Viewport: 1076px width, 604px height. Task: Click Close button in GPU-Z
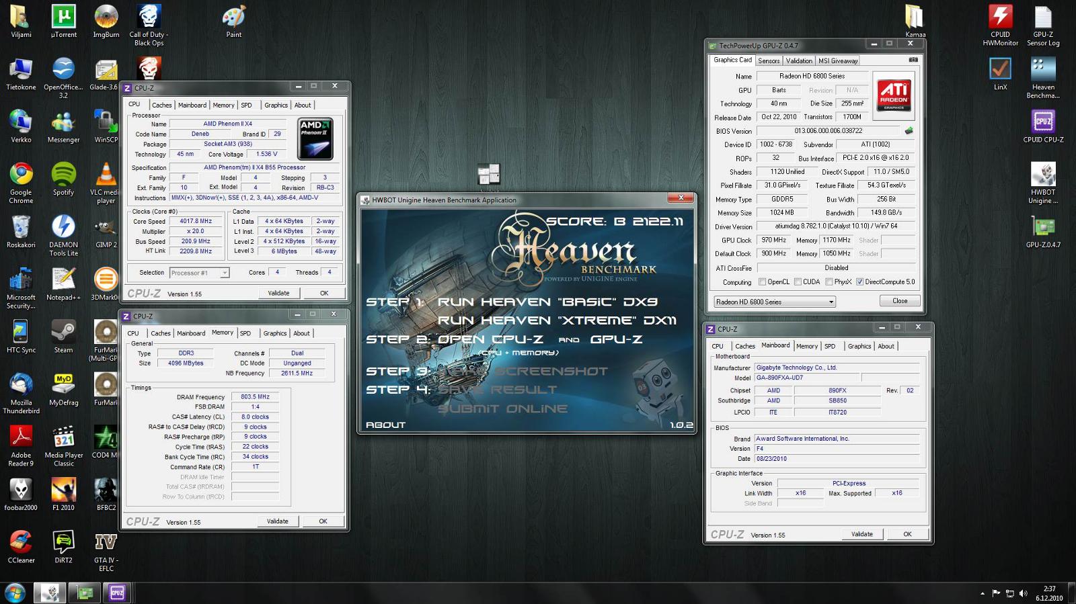[900, 301]
